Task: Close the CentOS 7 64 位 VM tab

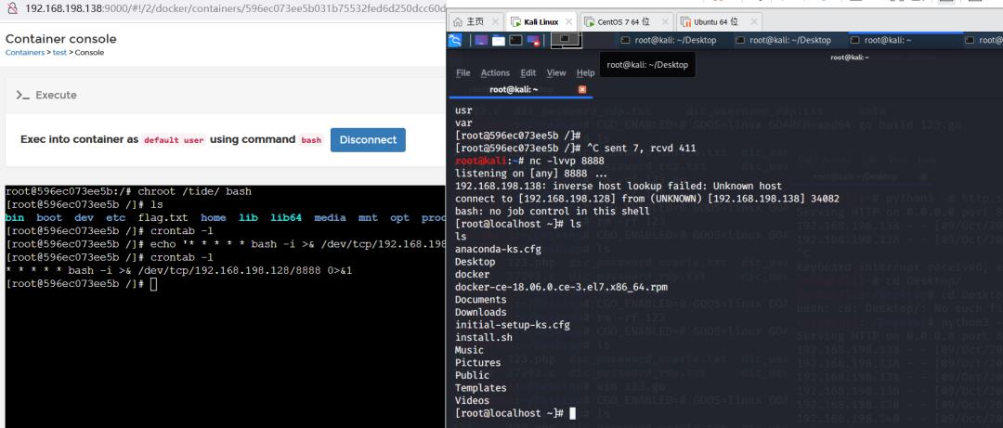Action: tap(663, 21)
